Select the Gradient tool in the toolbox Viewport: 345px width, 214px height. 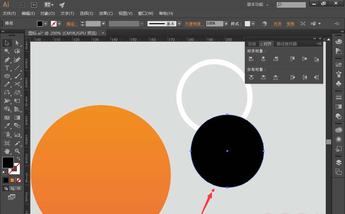[x=17, y=118]
